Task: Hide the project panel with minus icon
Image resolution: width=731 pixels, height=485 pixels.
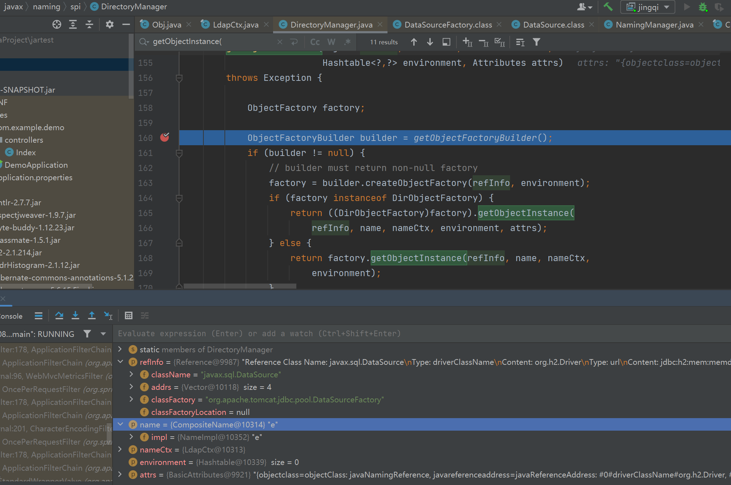Action: pyautogui.click(x=126, y=24)
